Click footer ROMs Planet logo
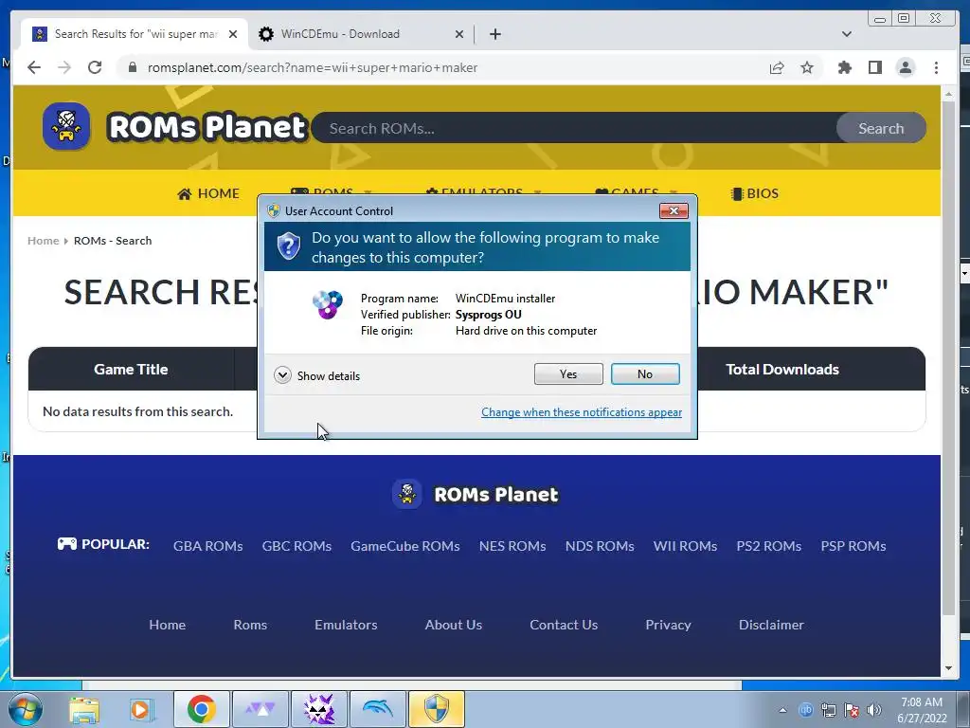Screen dimensions: 970x728 tap(476, 494)
